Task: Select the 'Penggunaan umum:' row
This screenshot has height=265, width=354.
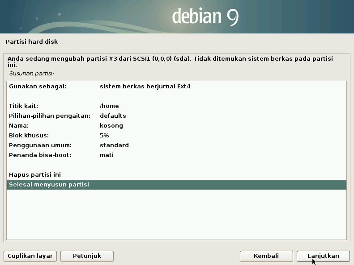Action: pos(40,145)
